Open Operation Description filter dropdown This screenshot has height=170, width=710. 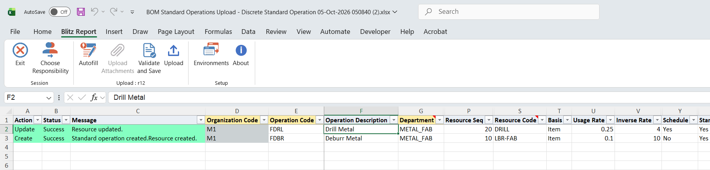point(394,120)
